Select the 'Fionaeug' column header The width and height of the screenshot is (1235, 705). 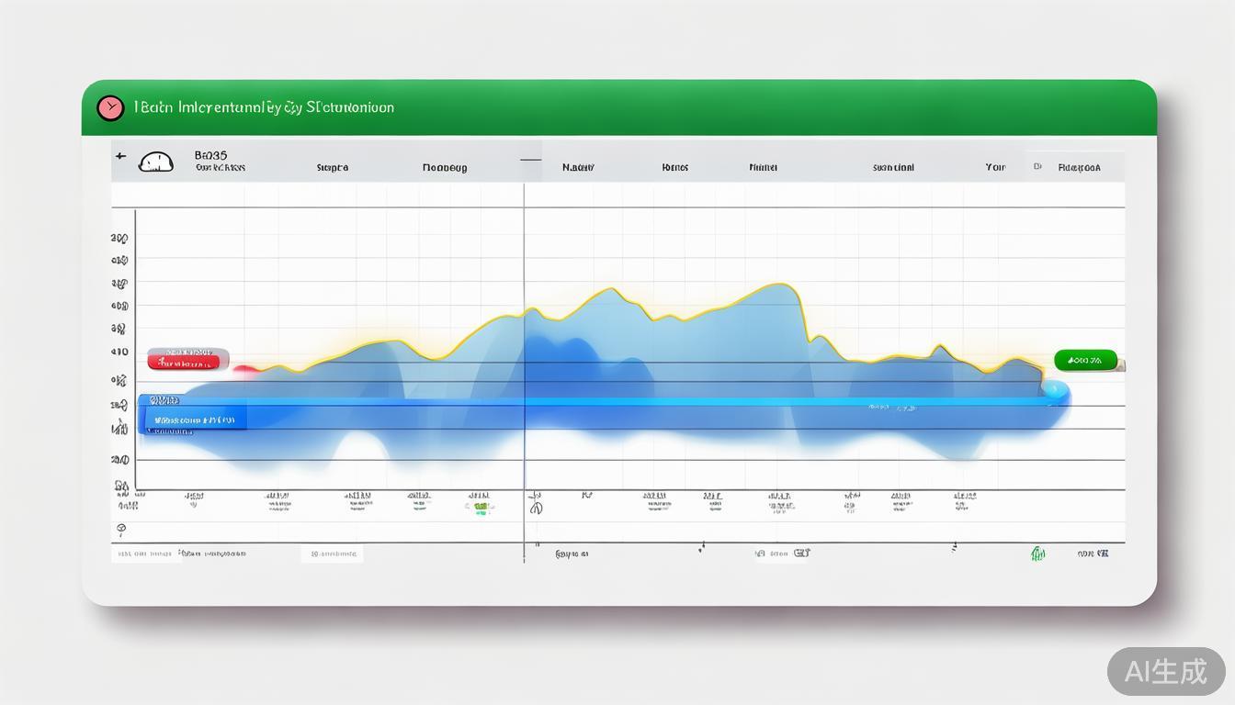pos(445,168)
